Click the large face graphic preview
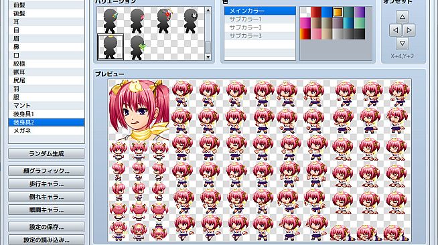The width and height of the screenshot is (438, 245). tap(139, 110)
